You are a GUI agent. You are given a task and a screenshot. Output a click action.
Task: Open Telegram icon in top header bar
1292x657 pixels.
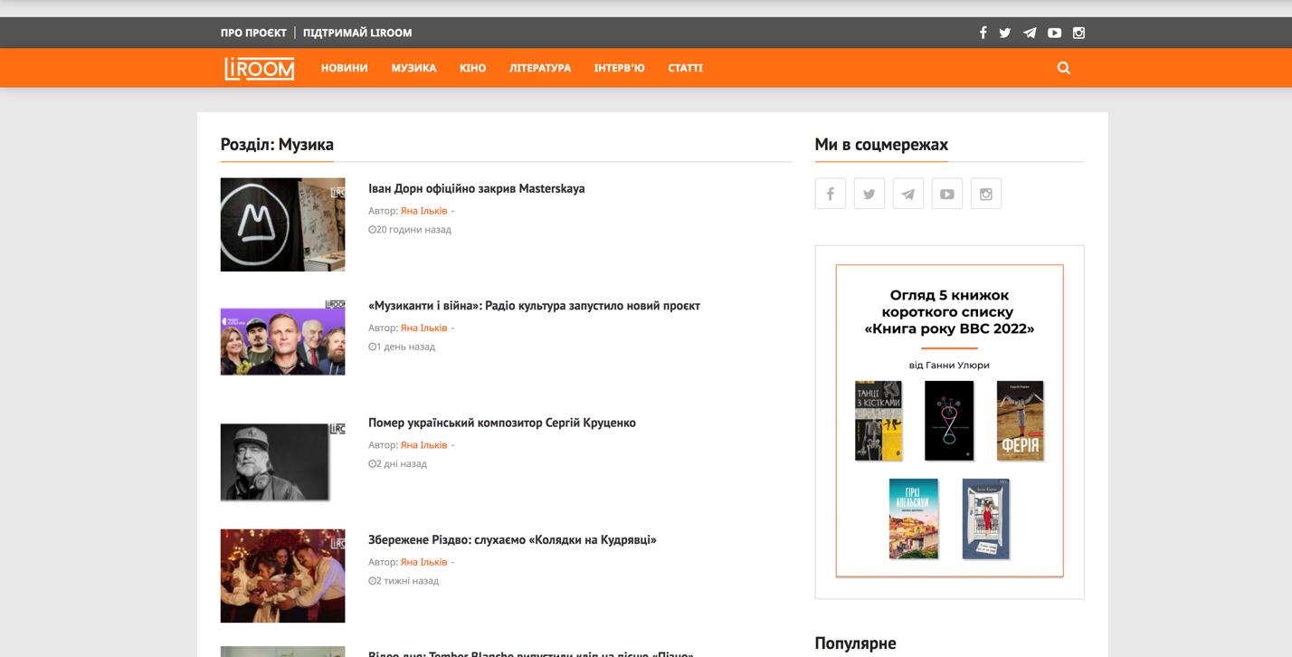point(1030,33)
